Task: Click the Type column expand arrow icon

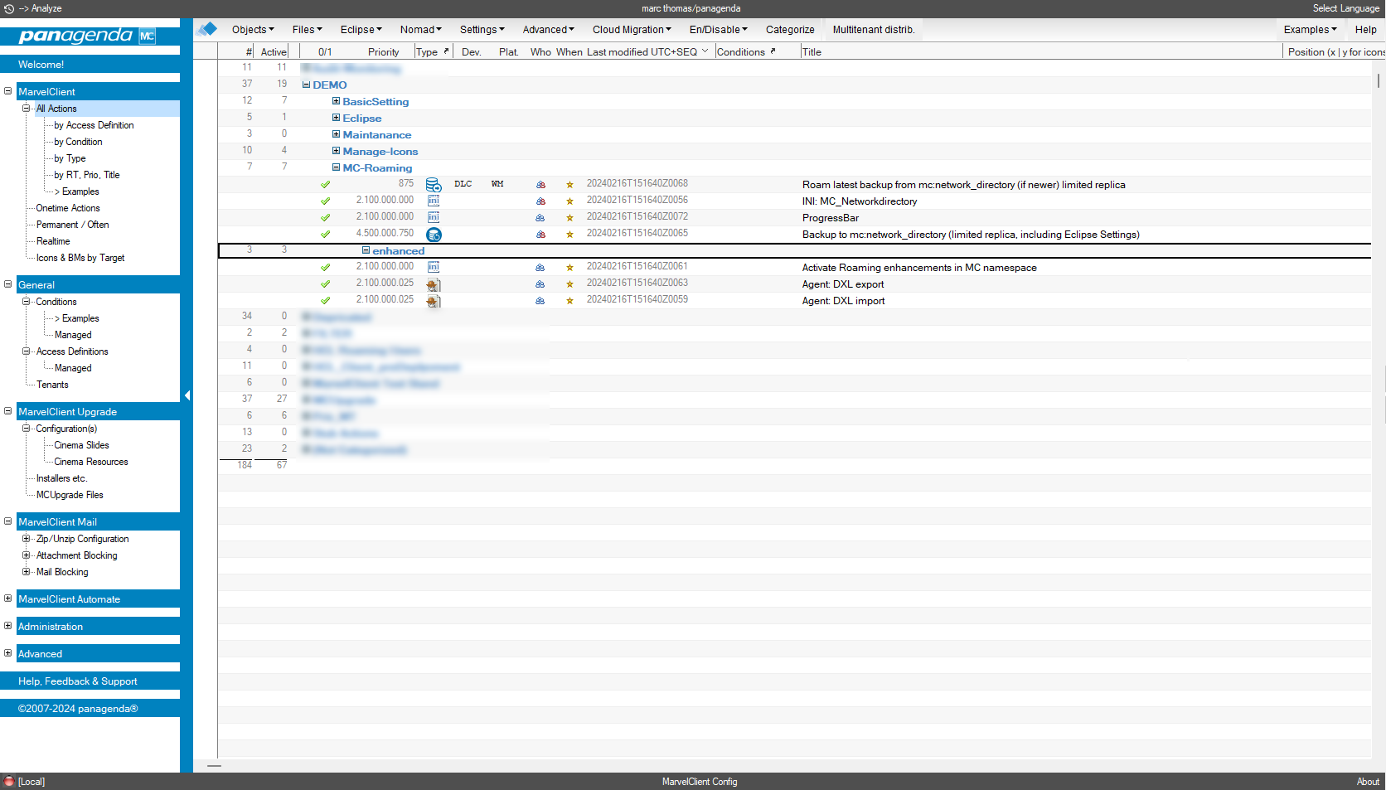Action: (x=446, y=51)
